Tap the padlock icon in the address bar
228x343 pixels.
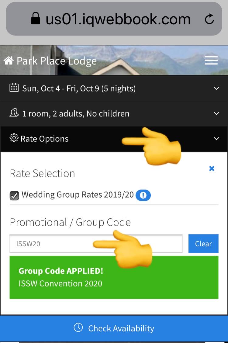point(35,18)
